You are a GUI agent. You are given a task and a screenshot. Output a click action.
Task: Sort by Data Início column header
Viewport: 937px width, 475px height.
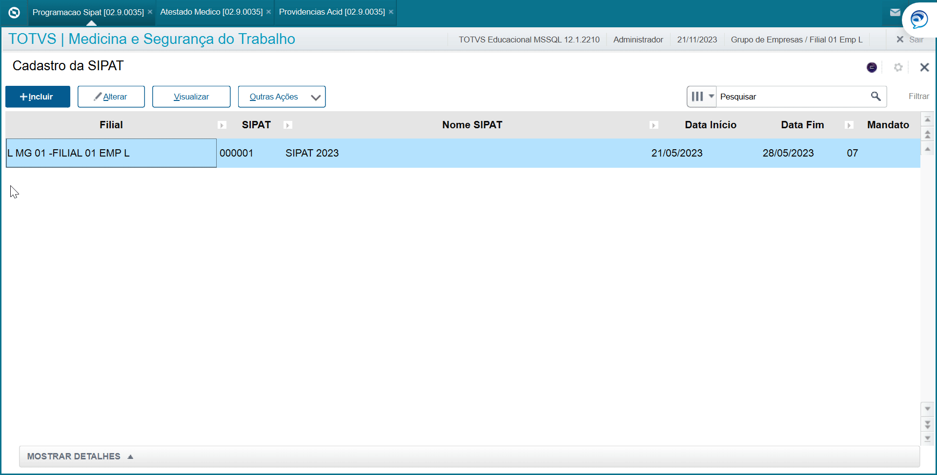[x=711, y=125]
